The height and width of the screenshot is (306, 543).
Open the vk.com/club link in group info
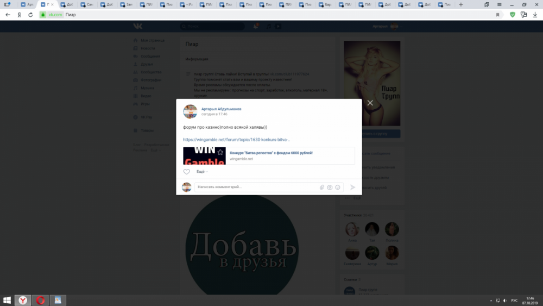click(x=289, y=74)
